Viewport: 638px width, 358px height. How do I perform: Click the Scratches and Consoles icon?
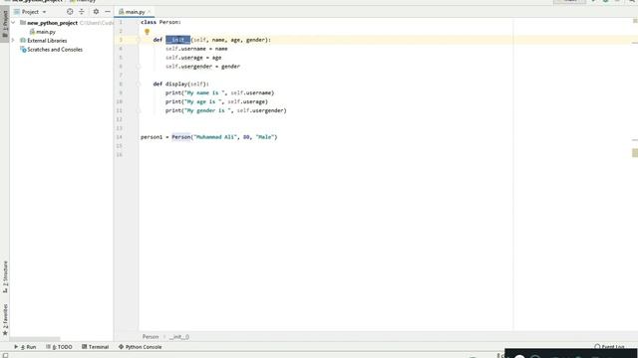pos(23,50)
